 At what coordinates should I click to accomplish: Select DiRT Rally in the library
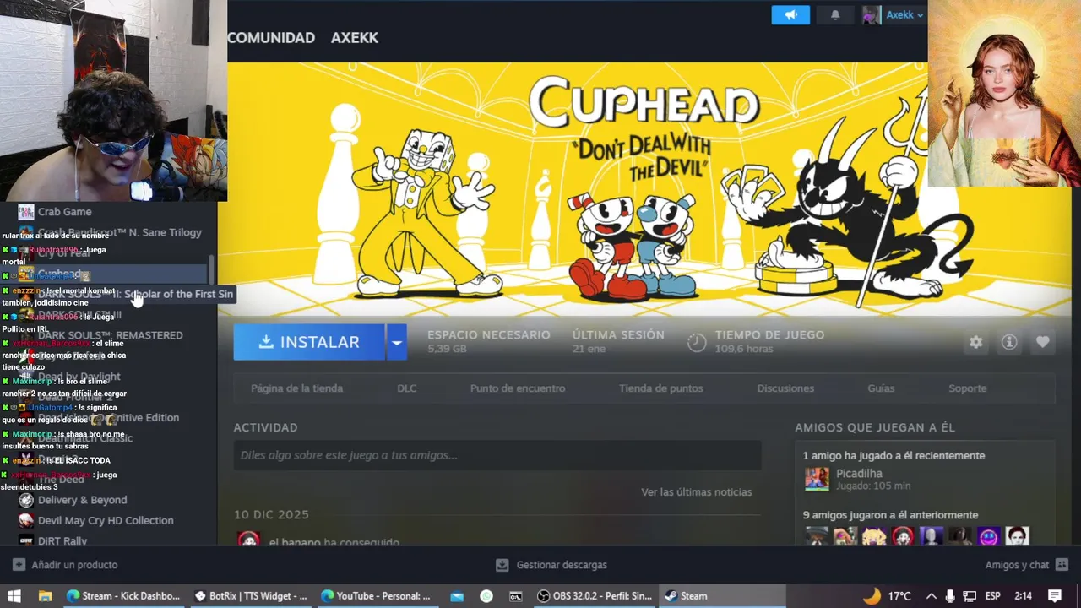(62, 541)
